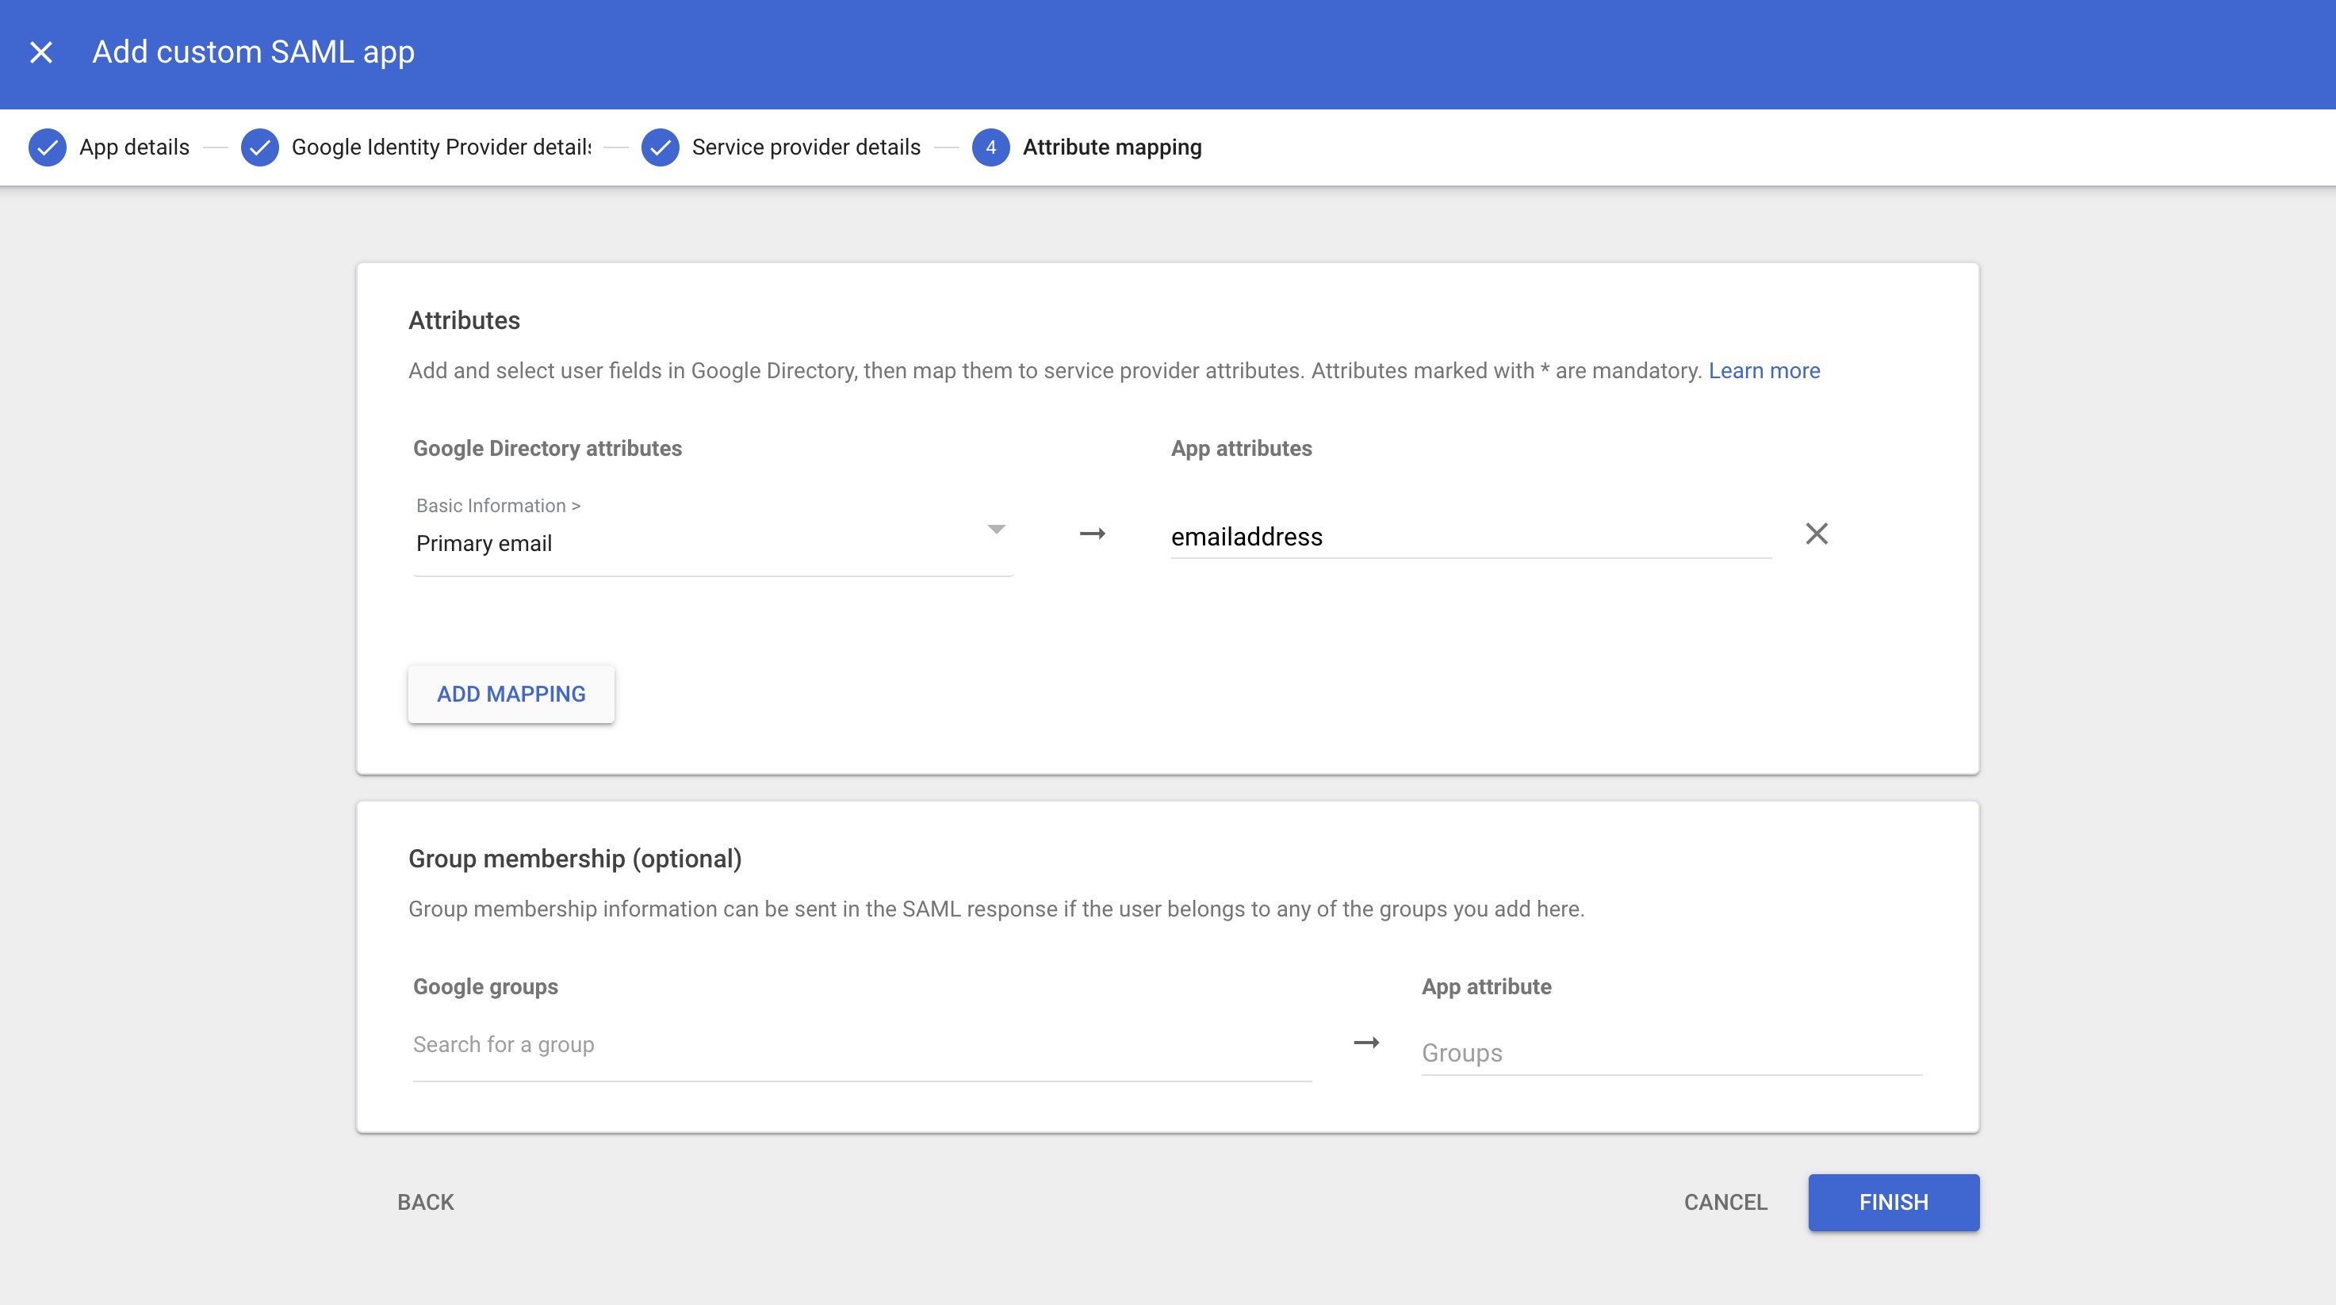Click the App attribute label in Group membership
The height and width of the screenshot is (1305, 2336).
[x=1486, y=987]
